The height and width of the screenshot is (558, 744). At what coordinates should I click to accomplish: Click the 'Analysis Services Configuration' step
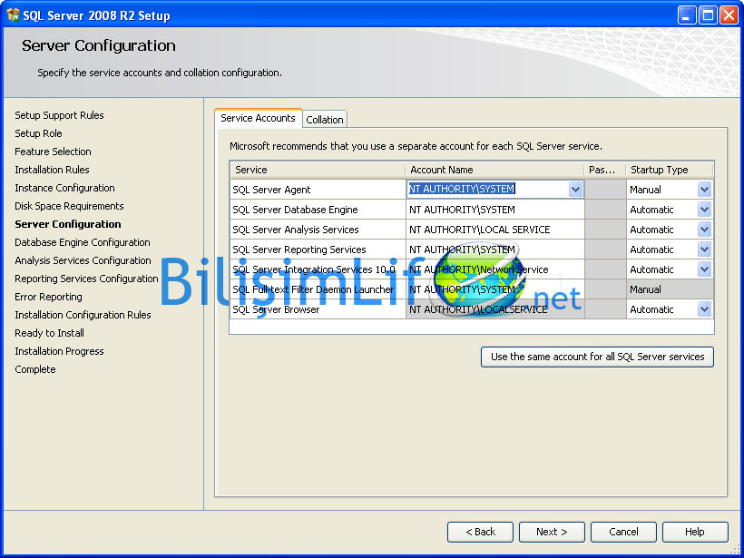coord(83,260)
